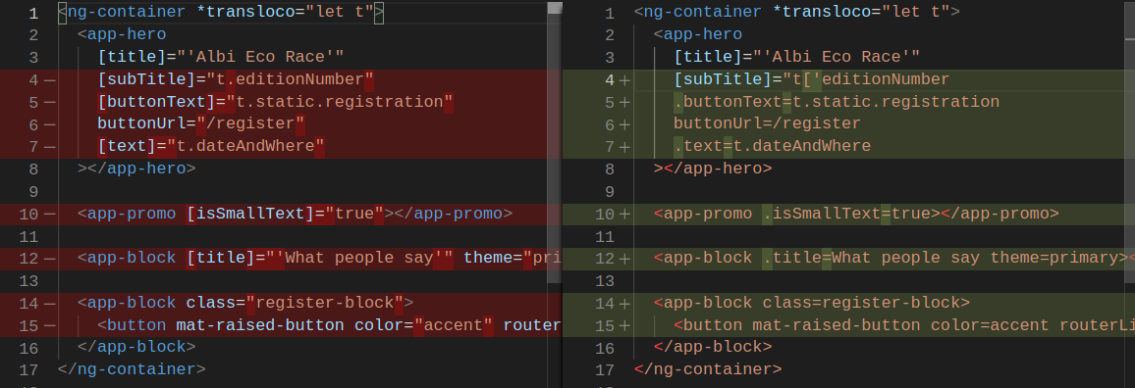The image size is (1135, 388).
Task: Click <button mat-raised-button color=accent line in the right pane
Action: point(904,326)
